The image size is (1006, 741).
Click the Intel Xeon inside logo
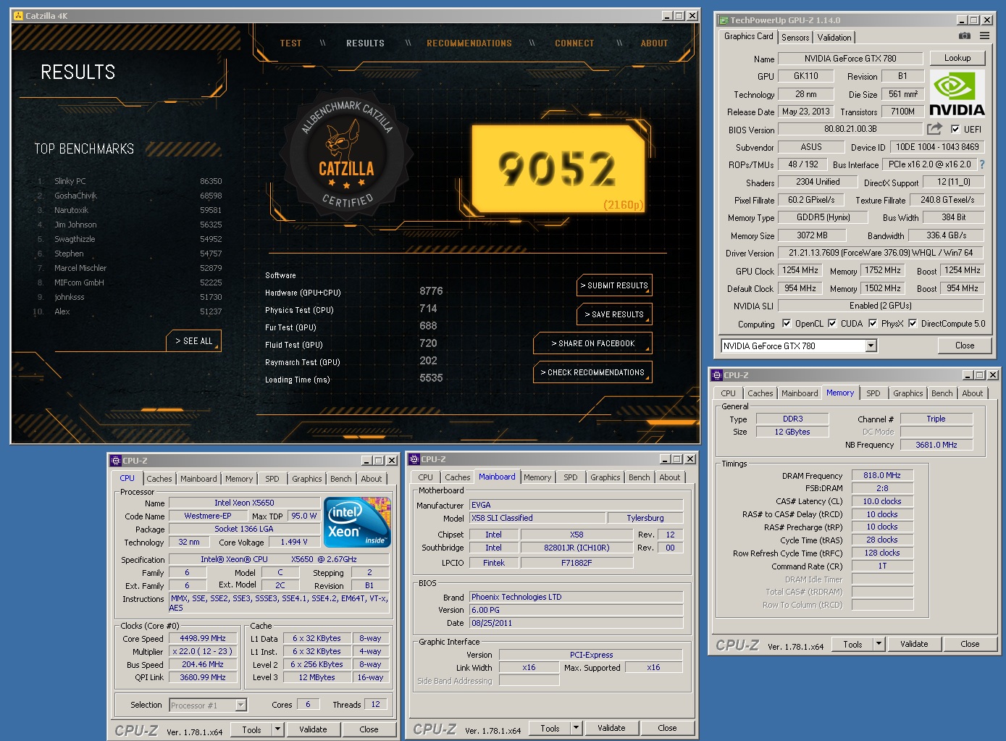[x=357, y=522]
